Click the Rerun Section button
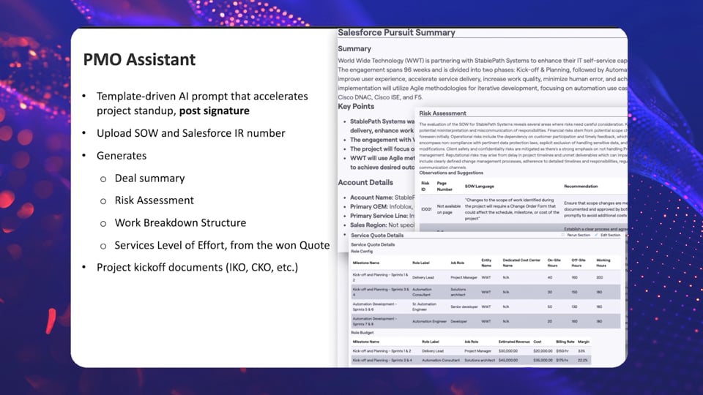Image resolution: width=703 pixels, height=395 pixels. tap(576, 235)
